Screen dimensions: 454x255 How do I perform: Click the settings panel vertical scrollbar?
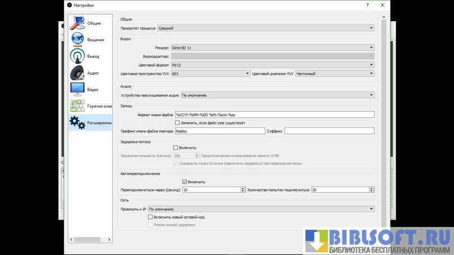point(383,112)
